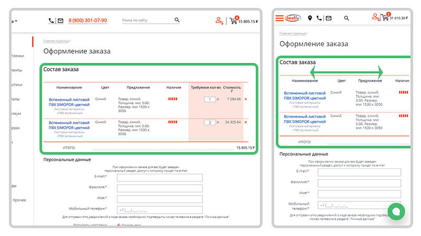Viewport: 421px width, 236px height.
Task: Open the hamburger menu in mobile view
Action: 279,18
